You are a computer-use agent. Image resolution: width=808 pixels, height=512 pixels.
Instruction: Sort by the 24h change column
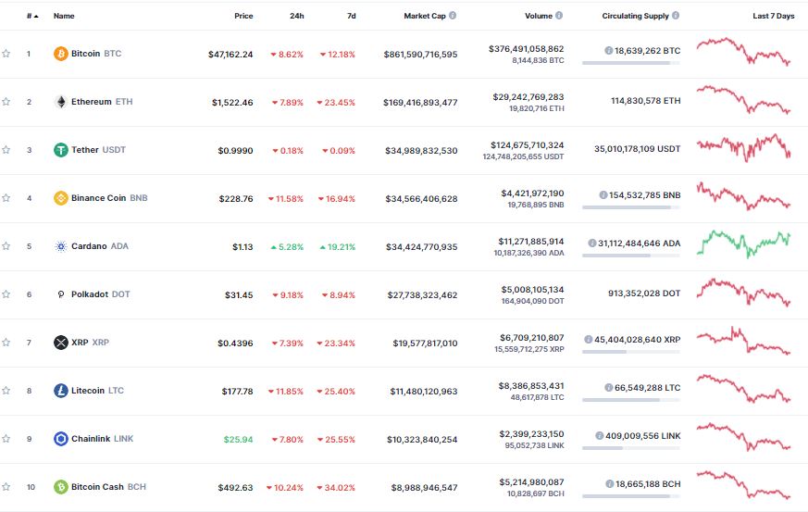pos(297,16)
